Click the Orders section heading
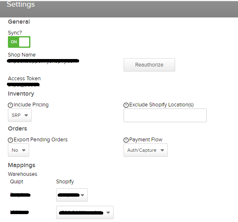 tap(17, 128)
